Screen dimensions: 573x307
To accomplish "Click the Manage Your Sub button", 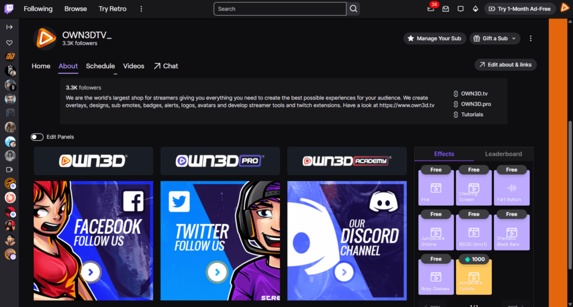I will tap(434, 39).
